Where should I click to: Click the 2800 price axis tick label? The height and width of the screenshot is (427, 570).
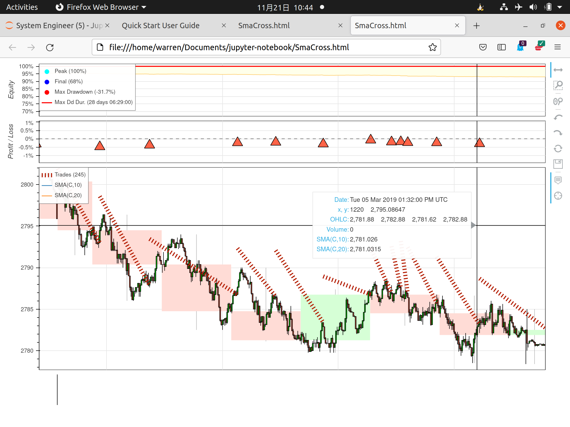27,185
